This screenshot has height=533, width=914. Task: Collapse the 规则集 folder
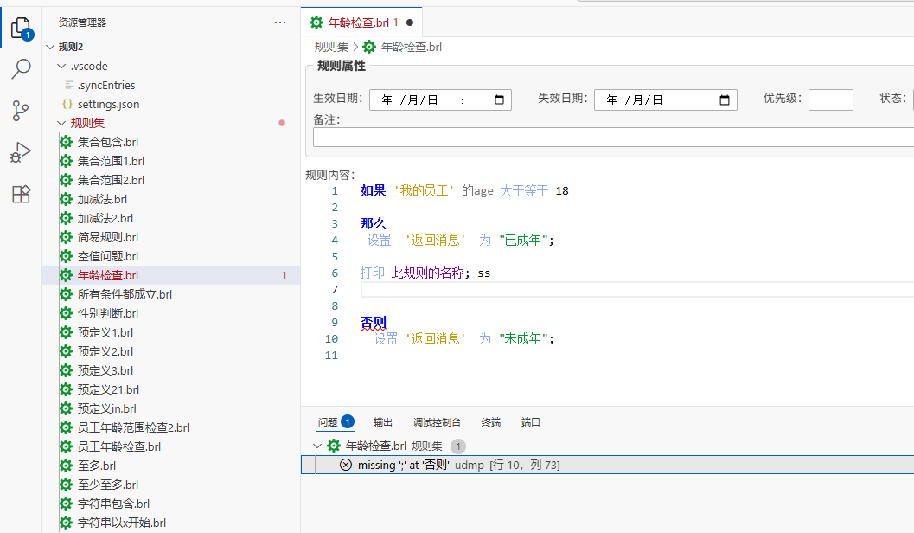pyautogui.click(x=61, y=123)
